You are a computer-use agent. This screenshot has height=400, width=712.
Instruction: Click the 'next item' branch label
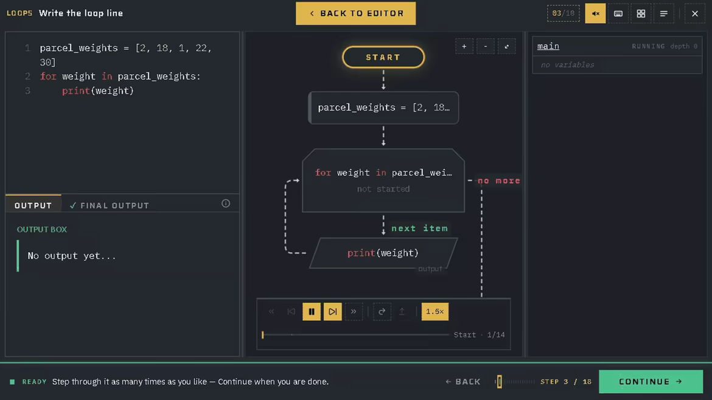(419, 228)
